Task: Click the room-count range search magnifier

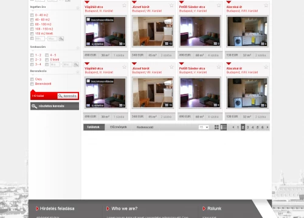Action: click(76, 64)
